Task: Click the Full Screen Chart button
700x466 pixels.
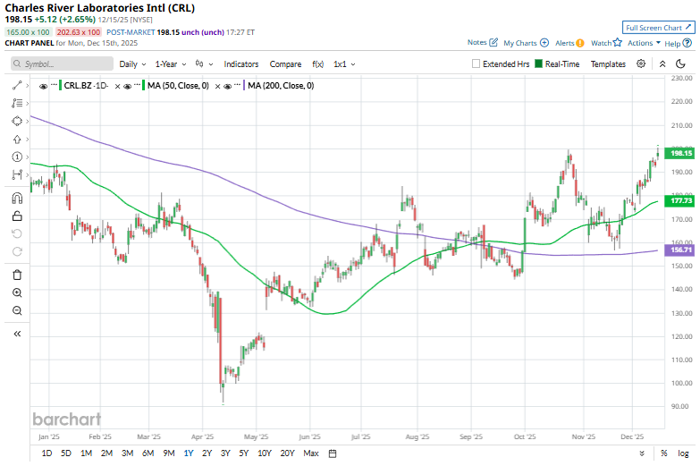Action: pyautogui.click(x=658, y=29)
